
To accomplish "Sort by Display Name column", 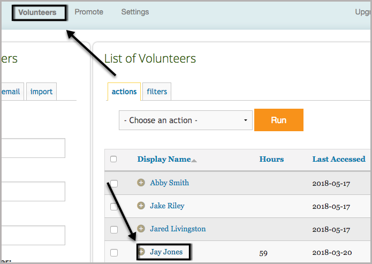I will tap(164, 159).
